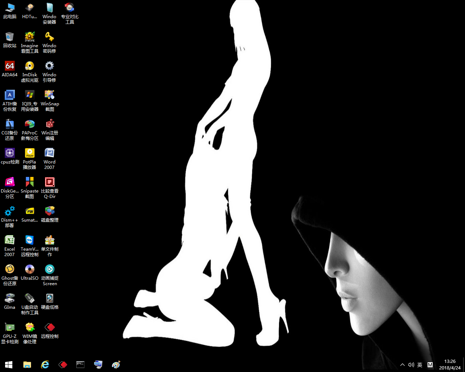Launch Internet Explorer from the taskbar

point(45,364)
